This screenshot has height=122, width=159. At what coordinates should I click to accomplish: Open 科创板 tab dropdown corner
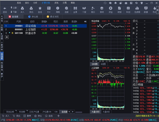click(x=27, y=111)
